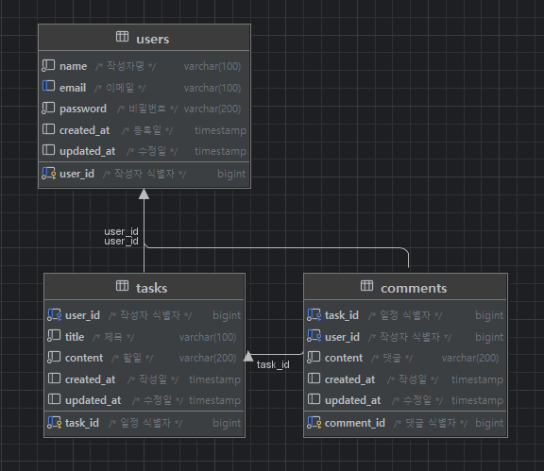The height and width of the screenshot is (471, 544).
Task: Click created_at column icon in tasks table
Action: [54, 378]
